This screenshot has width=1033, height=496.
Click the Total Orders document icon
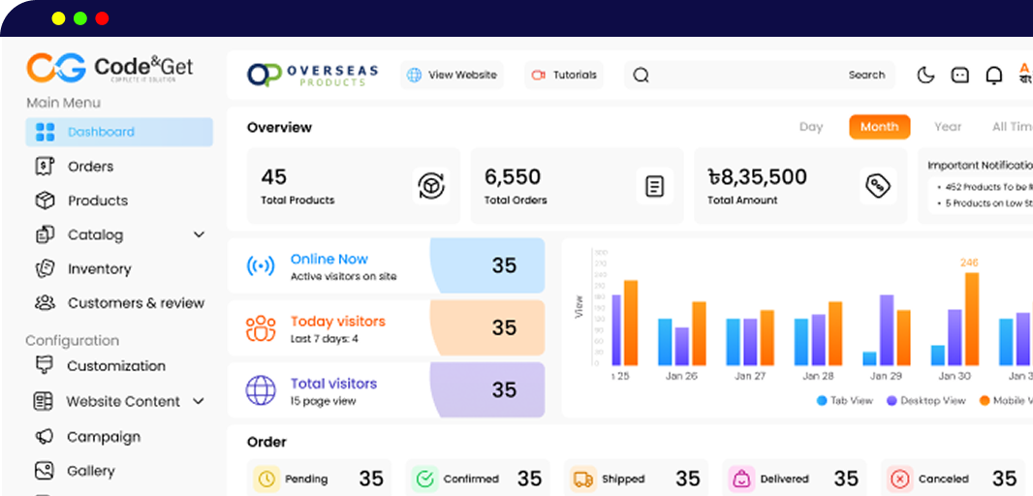point(655,186)
